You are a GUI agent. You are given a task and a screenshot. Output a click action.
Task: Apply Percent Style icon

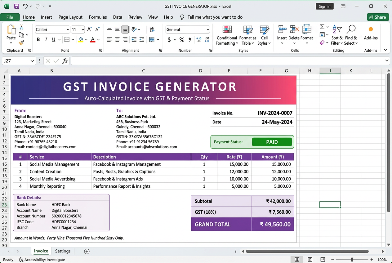tap(182, 39)
